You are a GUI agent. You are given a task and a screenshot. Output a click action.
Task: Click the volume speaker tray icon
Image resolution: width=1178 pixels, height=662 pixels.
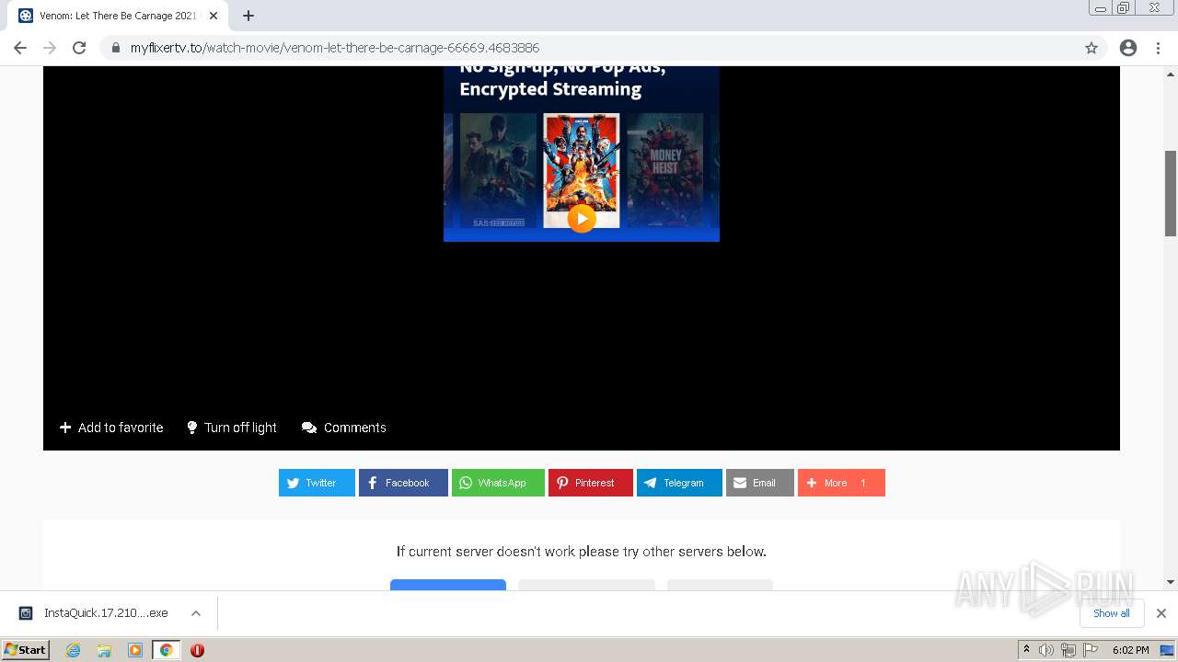(1046, 650)
